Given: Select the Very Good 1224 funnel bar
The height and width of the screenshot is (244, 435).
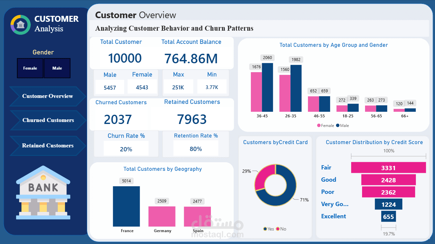Looking at the screenshot, I should click(388, 204).
